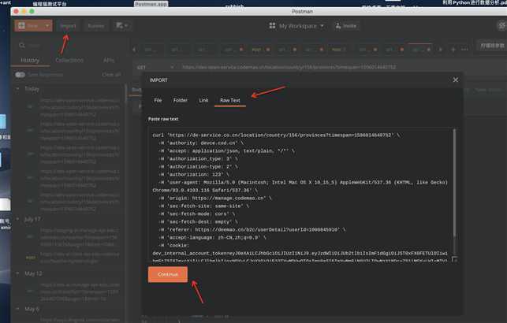507x323 pixels.
Task: Open the Runner from the toolbar
Action: (96, 26)
